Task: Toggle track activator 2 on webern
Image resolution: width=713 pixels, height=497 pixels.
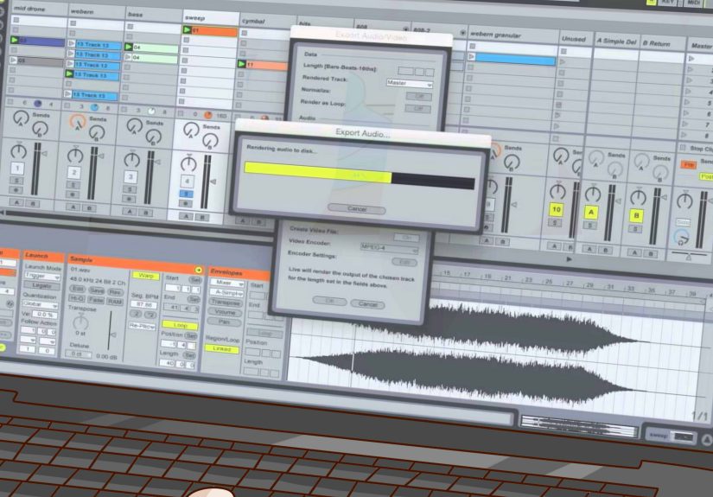Action: pyautogui.click(x=74, y=172)
